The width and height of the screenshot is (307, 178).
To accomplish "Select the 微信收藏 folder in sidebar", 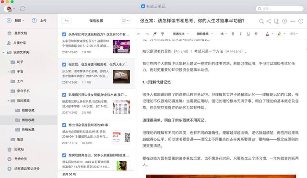I will (29, 120).
